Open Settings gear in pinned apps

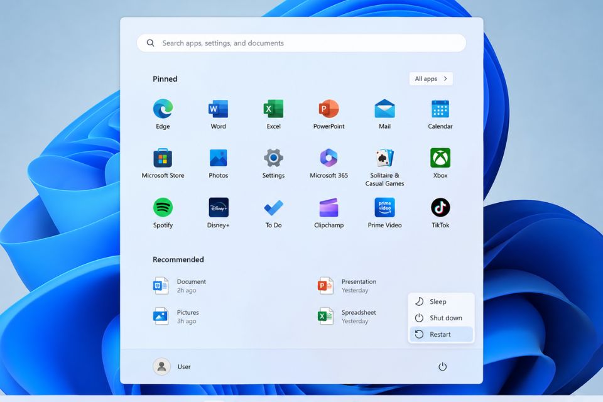[273, 158]
